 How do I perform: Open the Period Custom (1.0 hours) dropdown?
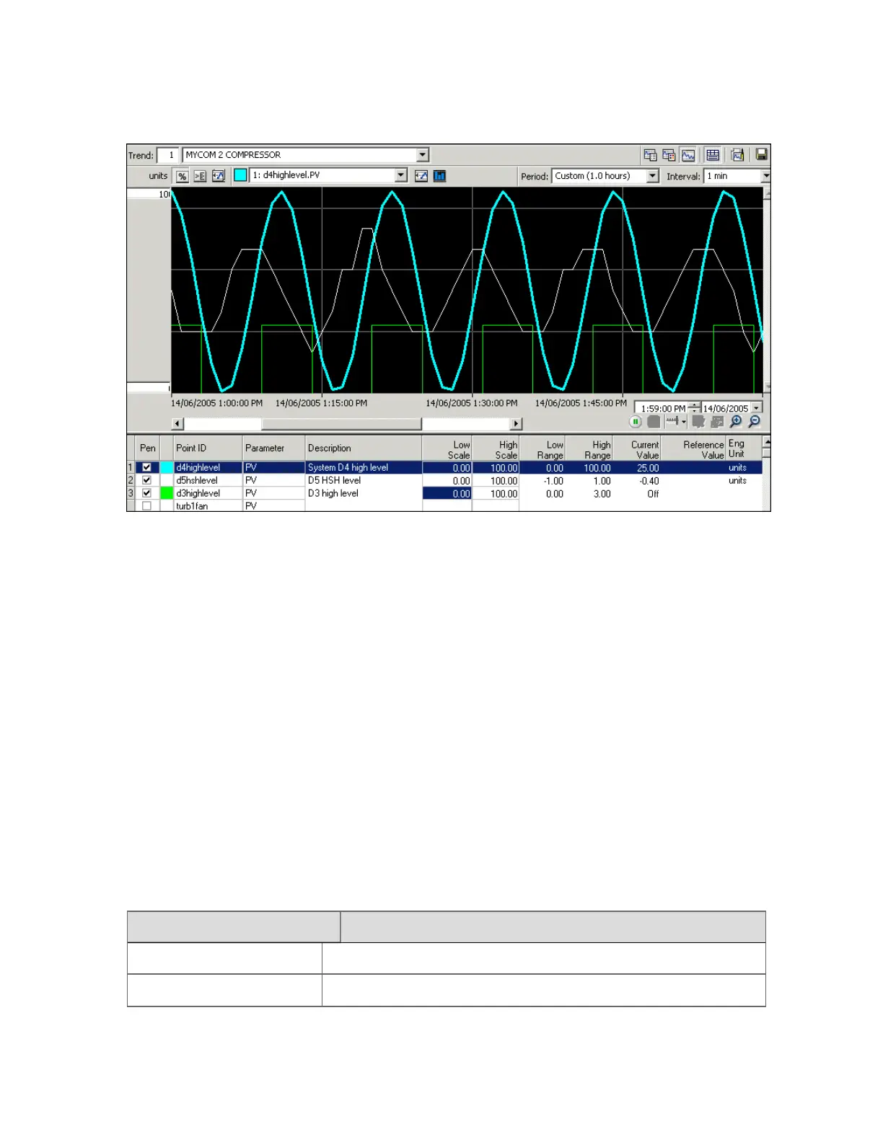pyautogui.click(x=653, y=176)
